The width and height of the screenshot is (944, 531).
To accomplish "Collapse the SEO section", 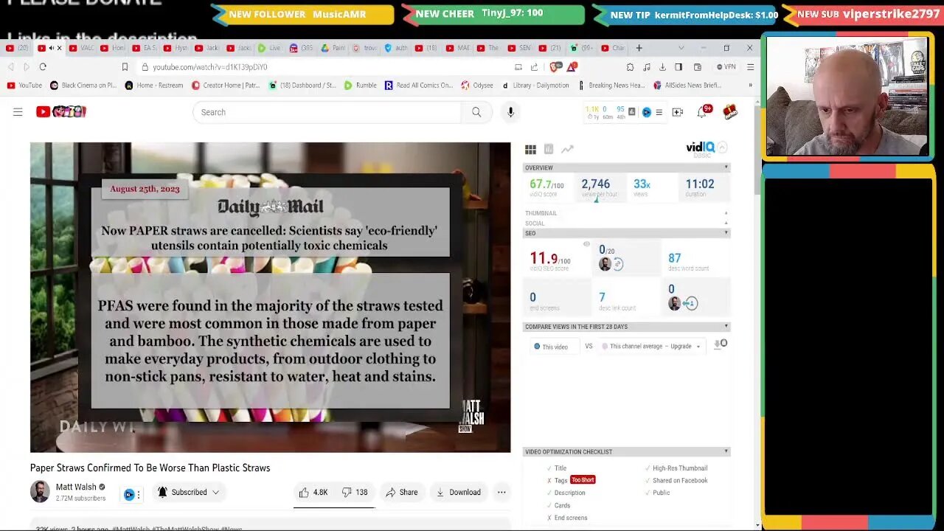I will (x=726, y=233).
